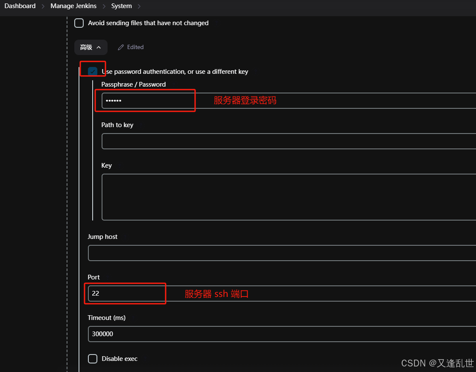Viewport: 476px width, 372px height.
Task: Open the Dashboard breadcrumb link
Action: [x=20, y=6]
